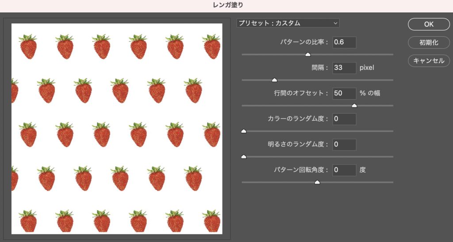
Task: Click the 間隔 slider handle
Action: [274, 80]
